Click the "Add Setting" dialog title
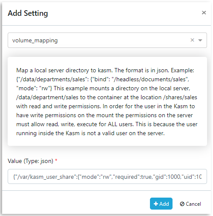213x216 pixels. (28, 13)
